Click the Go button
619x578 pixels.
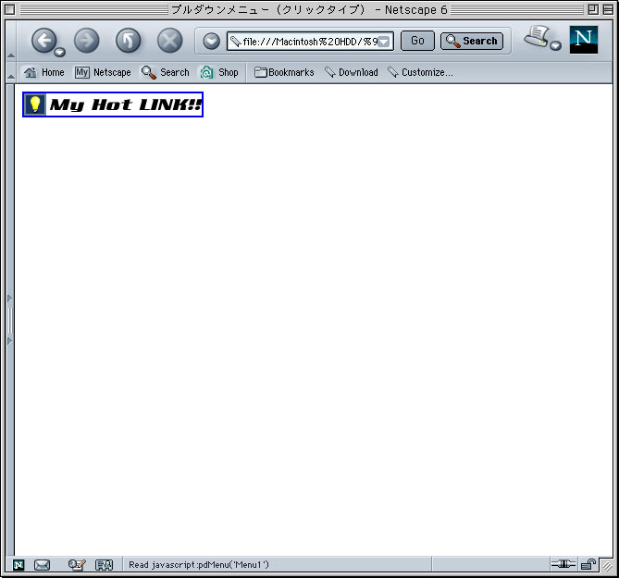[x=417, y=41]
